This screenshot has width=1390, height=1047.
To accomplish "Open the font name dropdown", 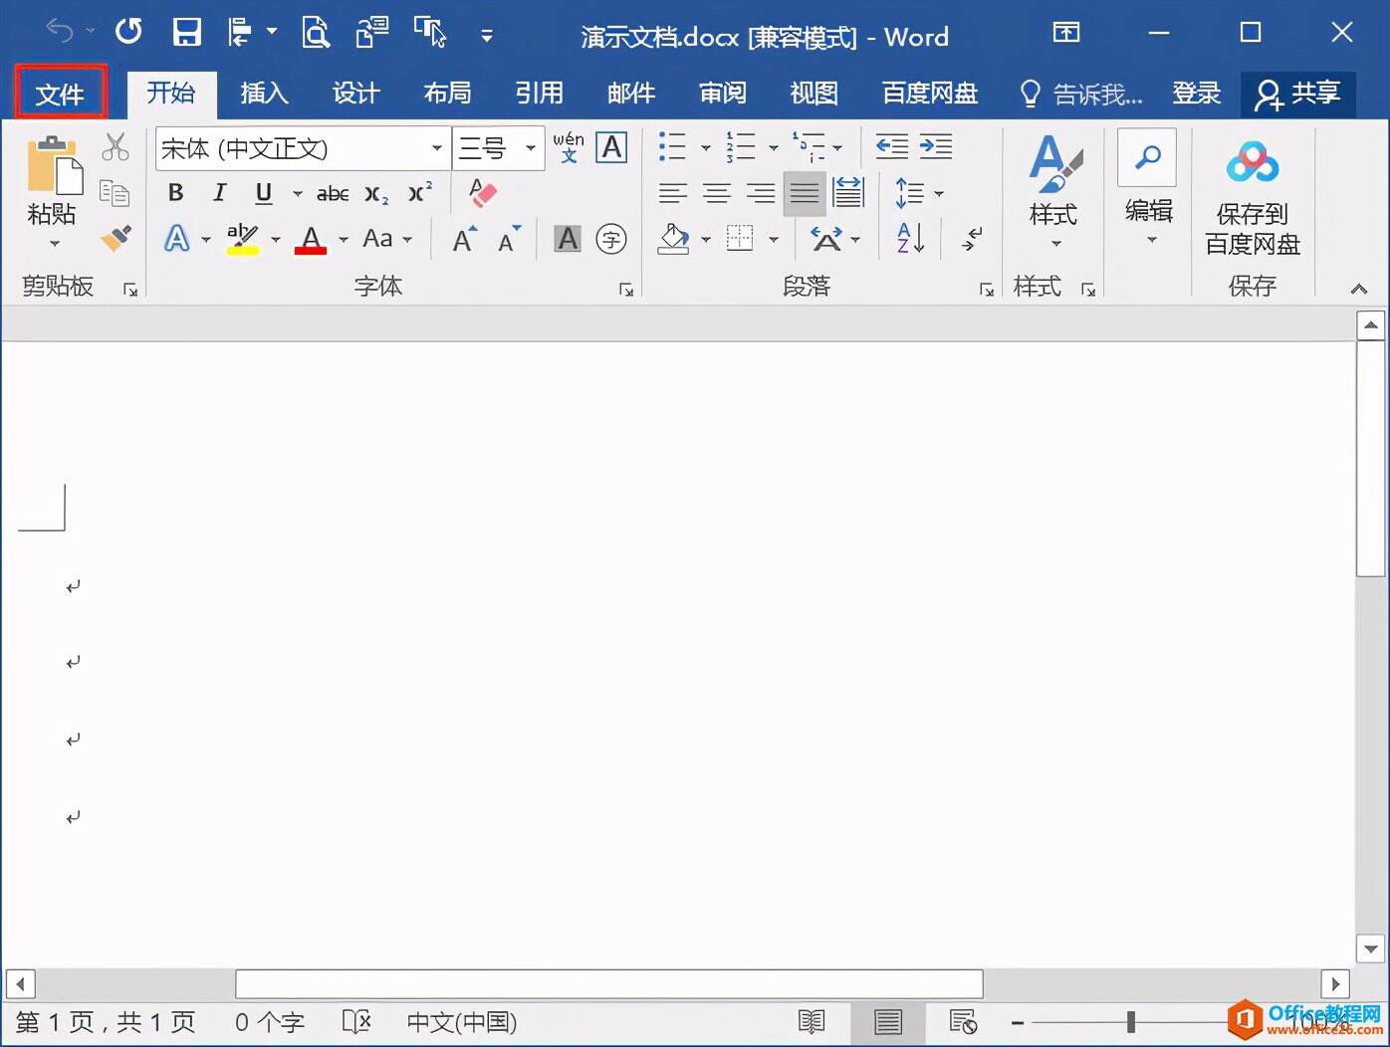I will click(x=436, y=147).
